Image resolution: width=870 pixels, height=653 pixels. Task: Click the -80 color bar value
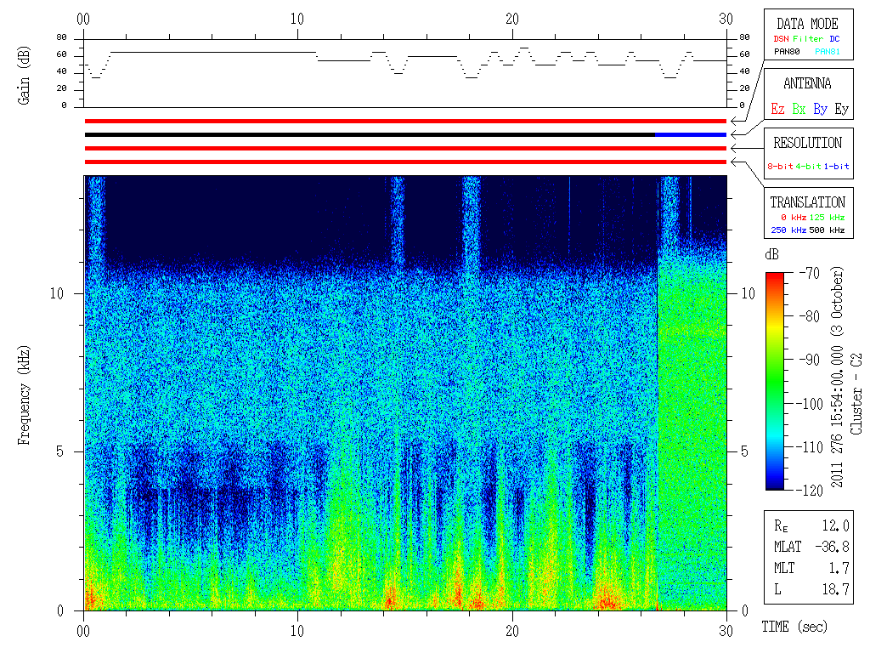click(809, 316)
